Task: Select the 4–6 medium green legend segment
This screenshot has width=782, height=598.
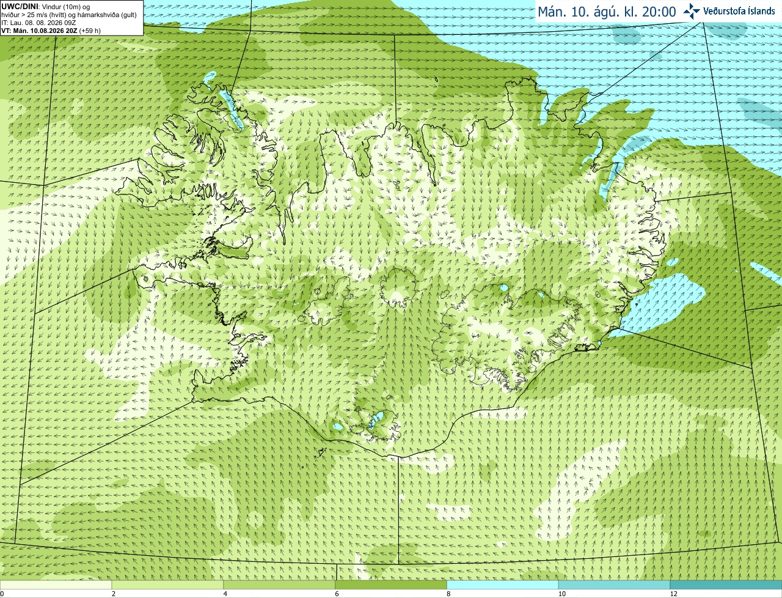Action: click(x=279, y=585)
